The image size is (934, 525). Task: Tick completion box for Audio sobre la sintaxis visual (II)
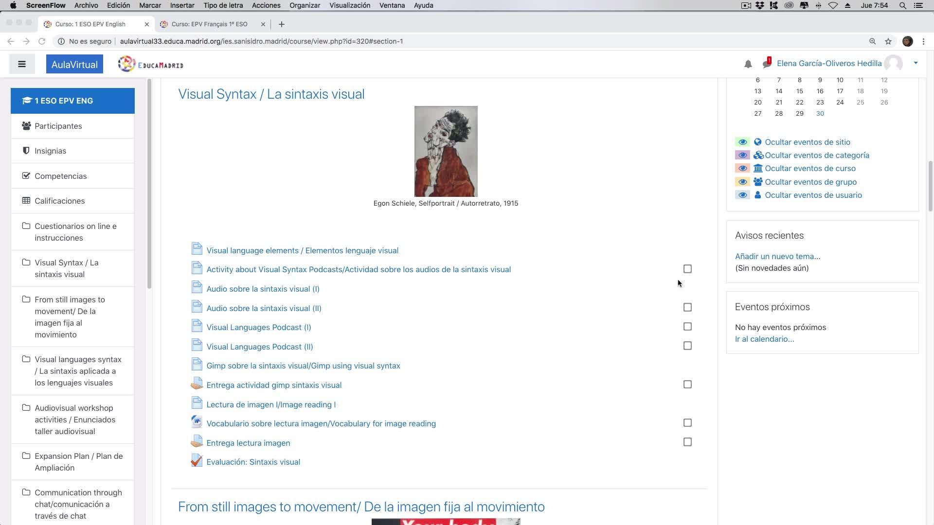(687, 307)
